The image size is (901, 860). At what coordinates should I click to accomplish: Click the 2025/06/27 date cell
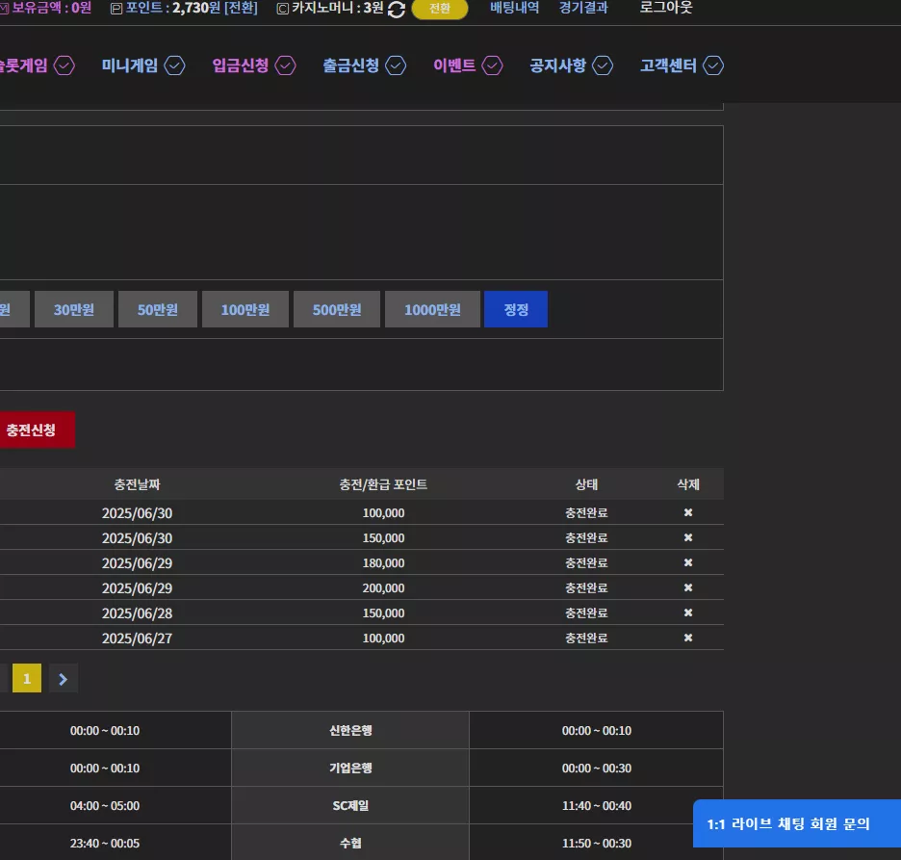point(137,638)
